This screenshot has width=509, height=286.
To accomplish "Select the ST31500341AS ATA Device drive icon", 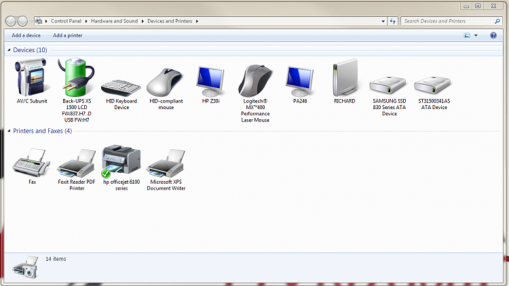I will coord(433,85).
